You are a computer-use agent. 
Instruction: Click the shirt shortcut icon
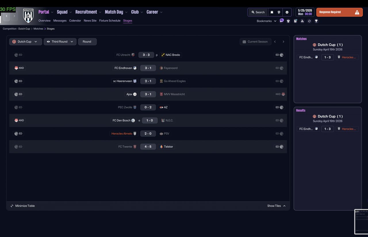click(288, 21)
